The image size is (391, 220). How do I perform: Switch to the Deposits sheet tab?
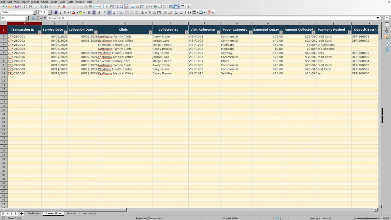(x=71, y=213)
